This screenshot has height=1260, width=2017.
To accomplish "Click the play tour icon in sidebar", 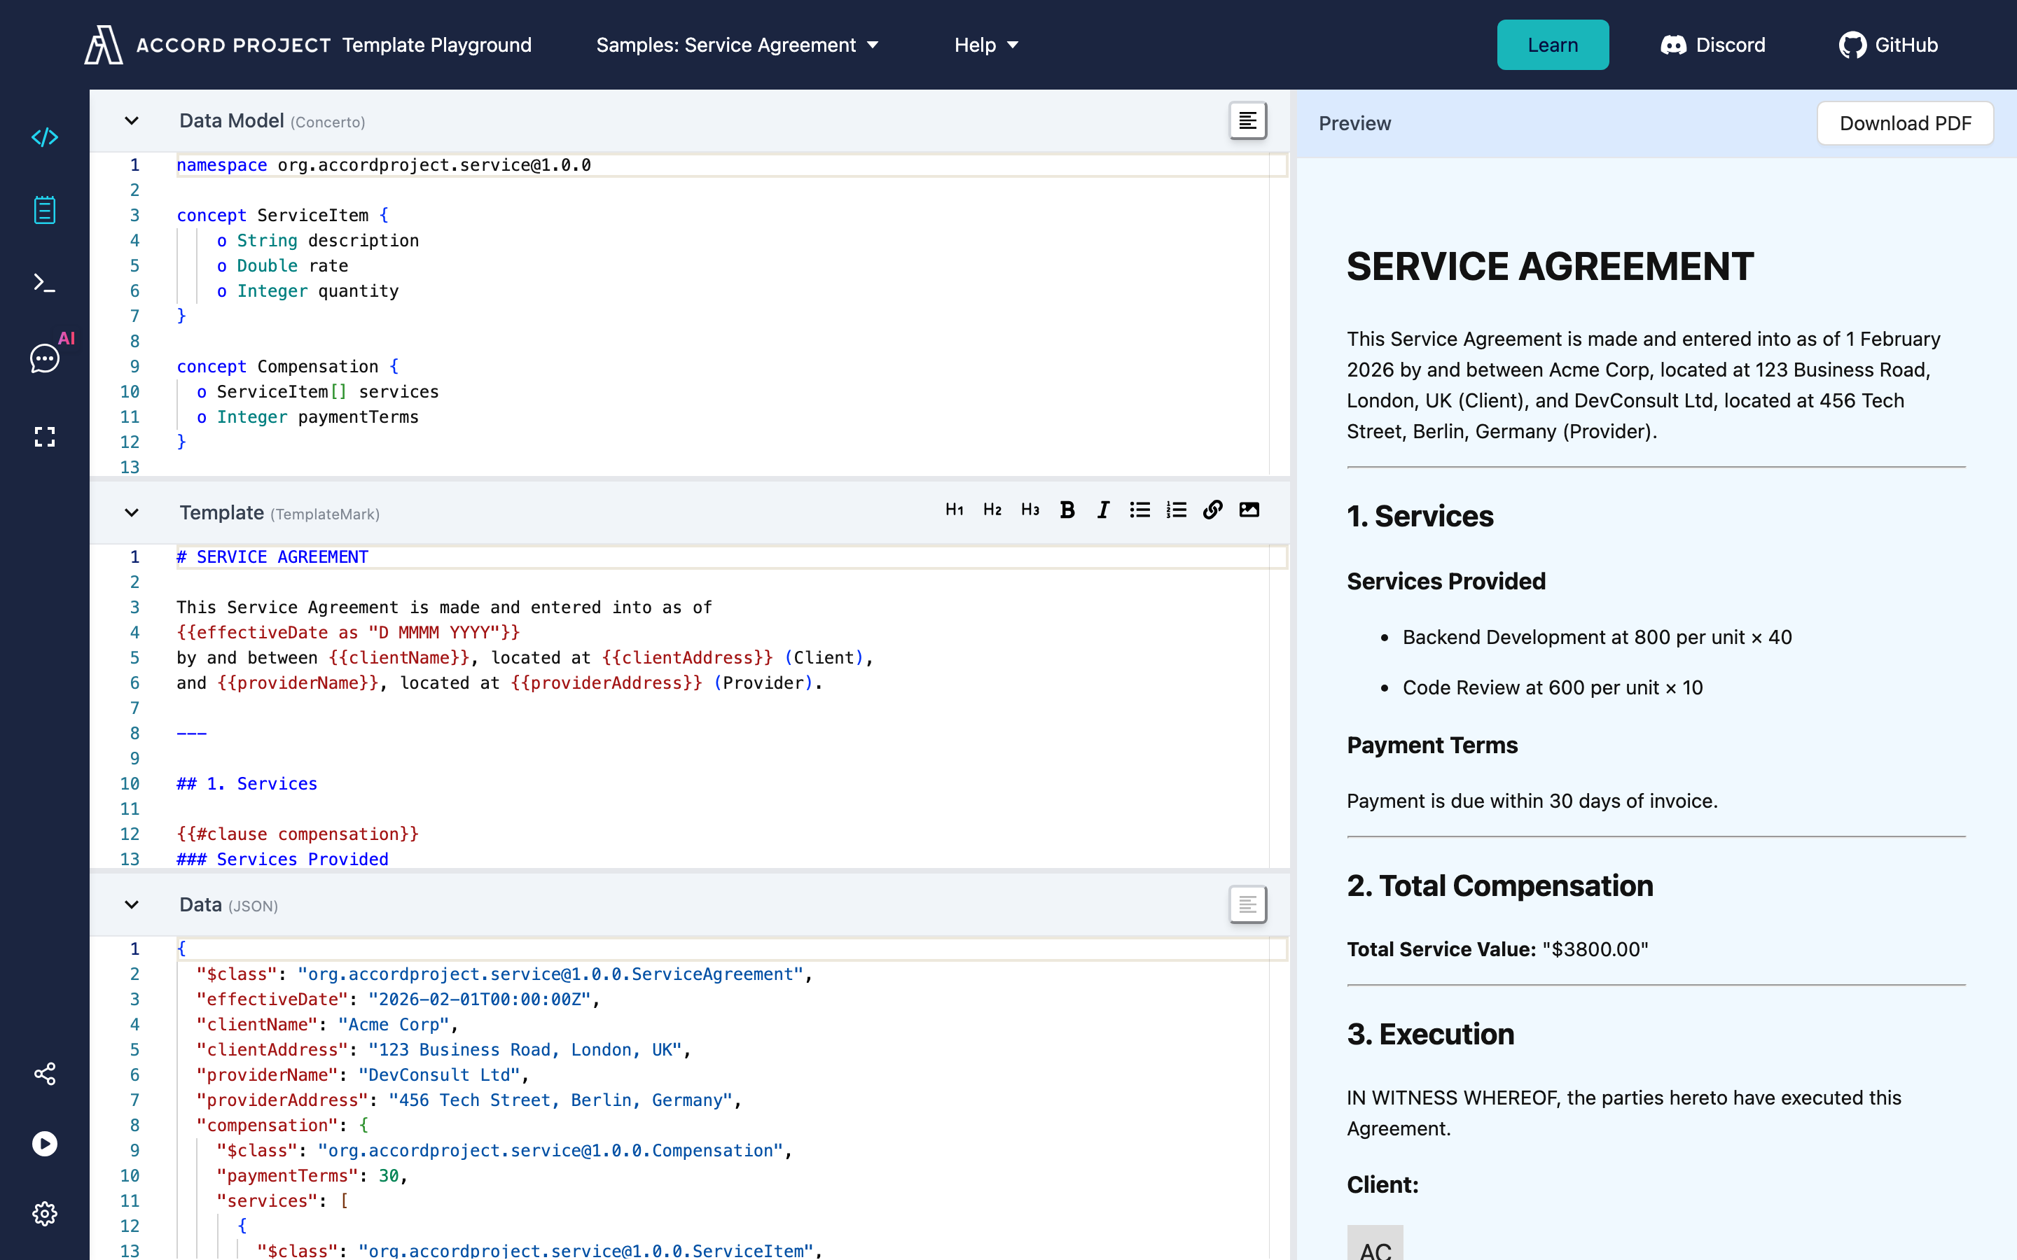I will coord(45,1143).
